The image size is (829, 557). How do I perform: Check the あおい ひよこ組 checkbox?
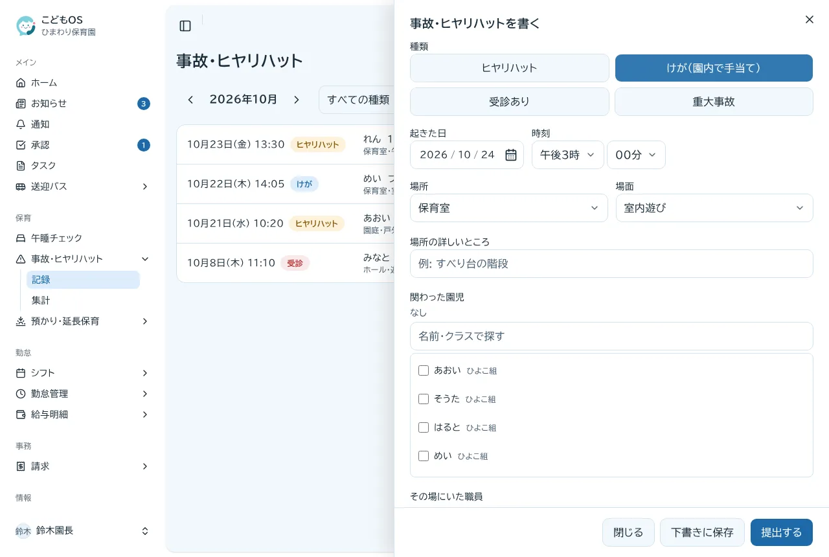tap(424, 370)
